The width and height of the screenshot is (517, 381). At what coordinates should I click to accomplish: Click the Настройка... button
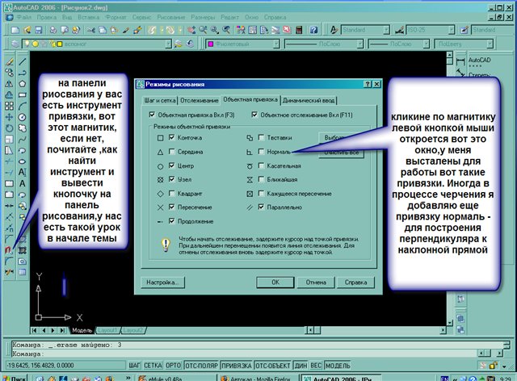(x=161, y=283)
